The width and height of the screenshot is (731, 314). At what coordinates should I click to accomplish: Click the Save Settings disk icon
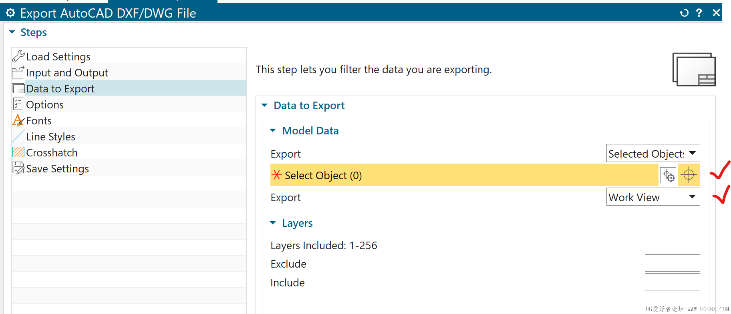(18, 168)
